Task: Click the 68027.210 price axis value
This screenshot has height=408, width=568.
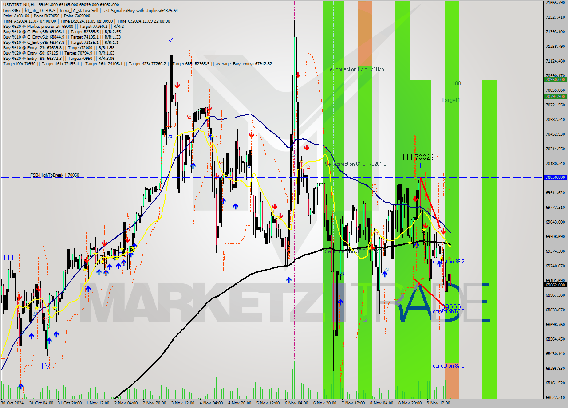Action: tap(556, 398)
